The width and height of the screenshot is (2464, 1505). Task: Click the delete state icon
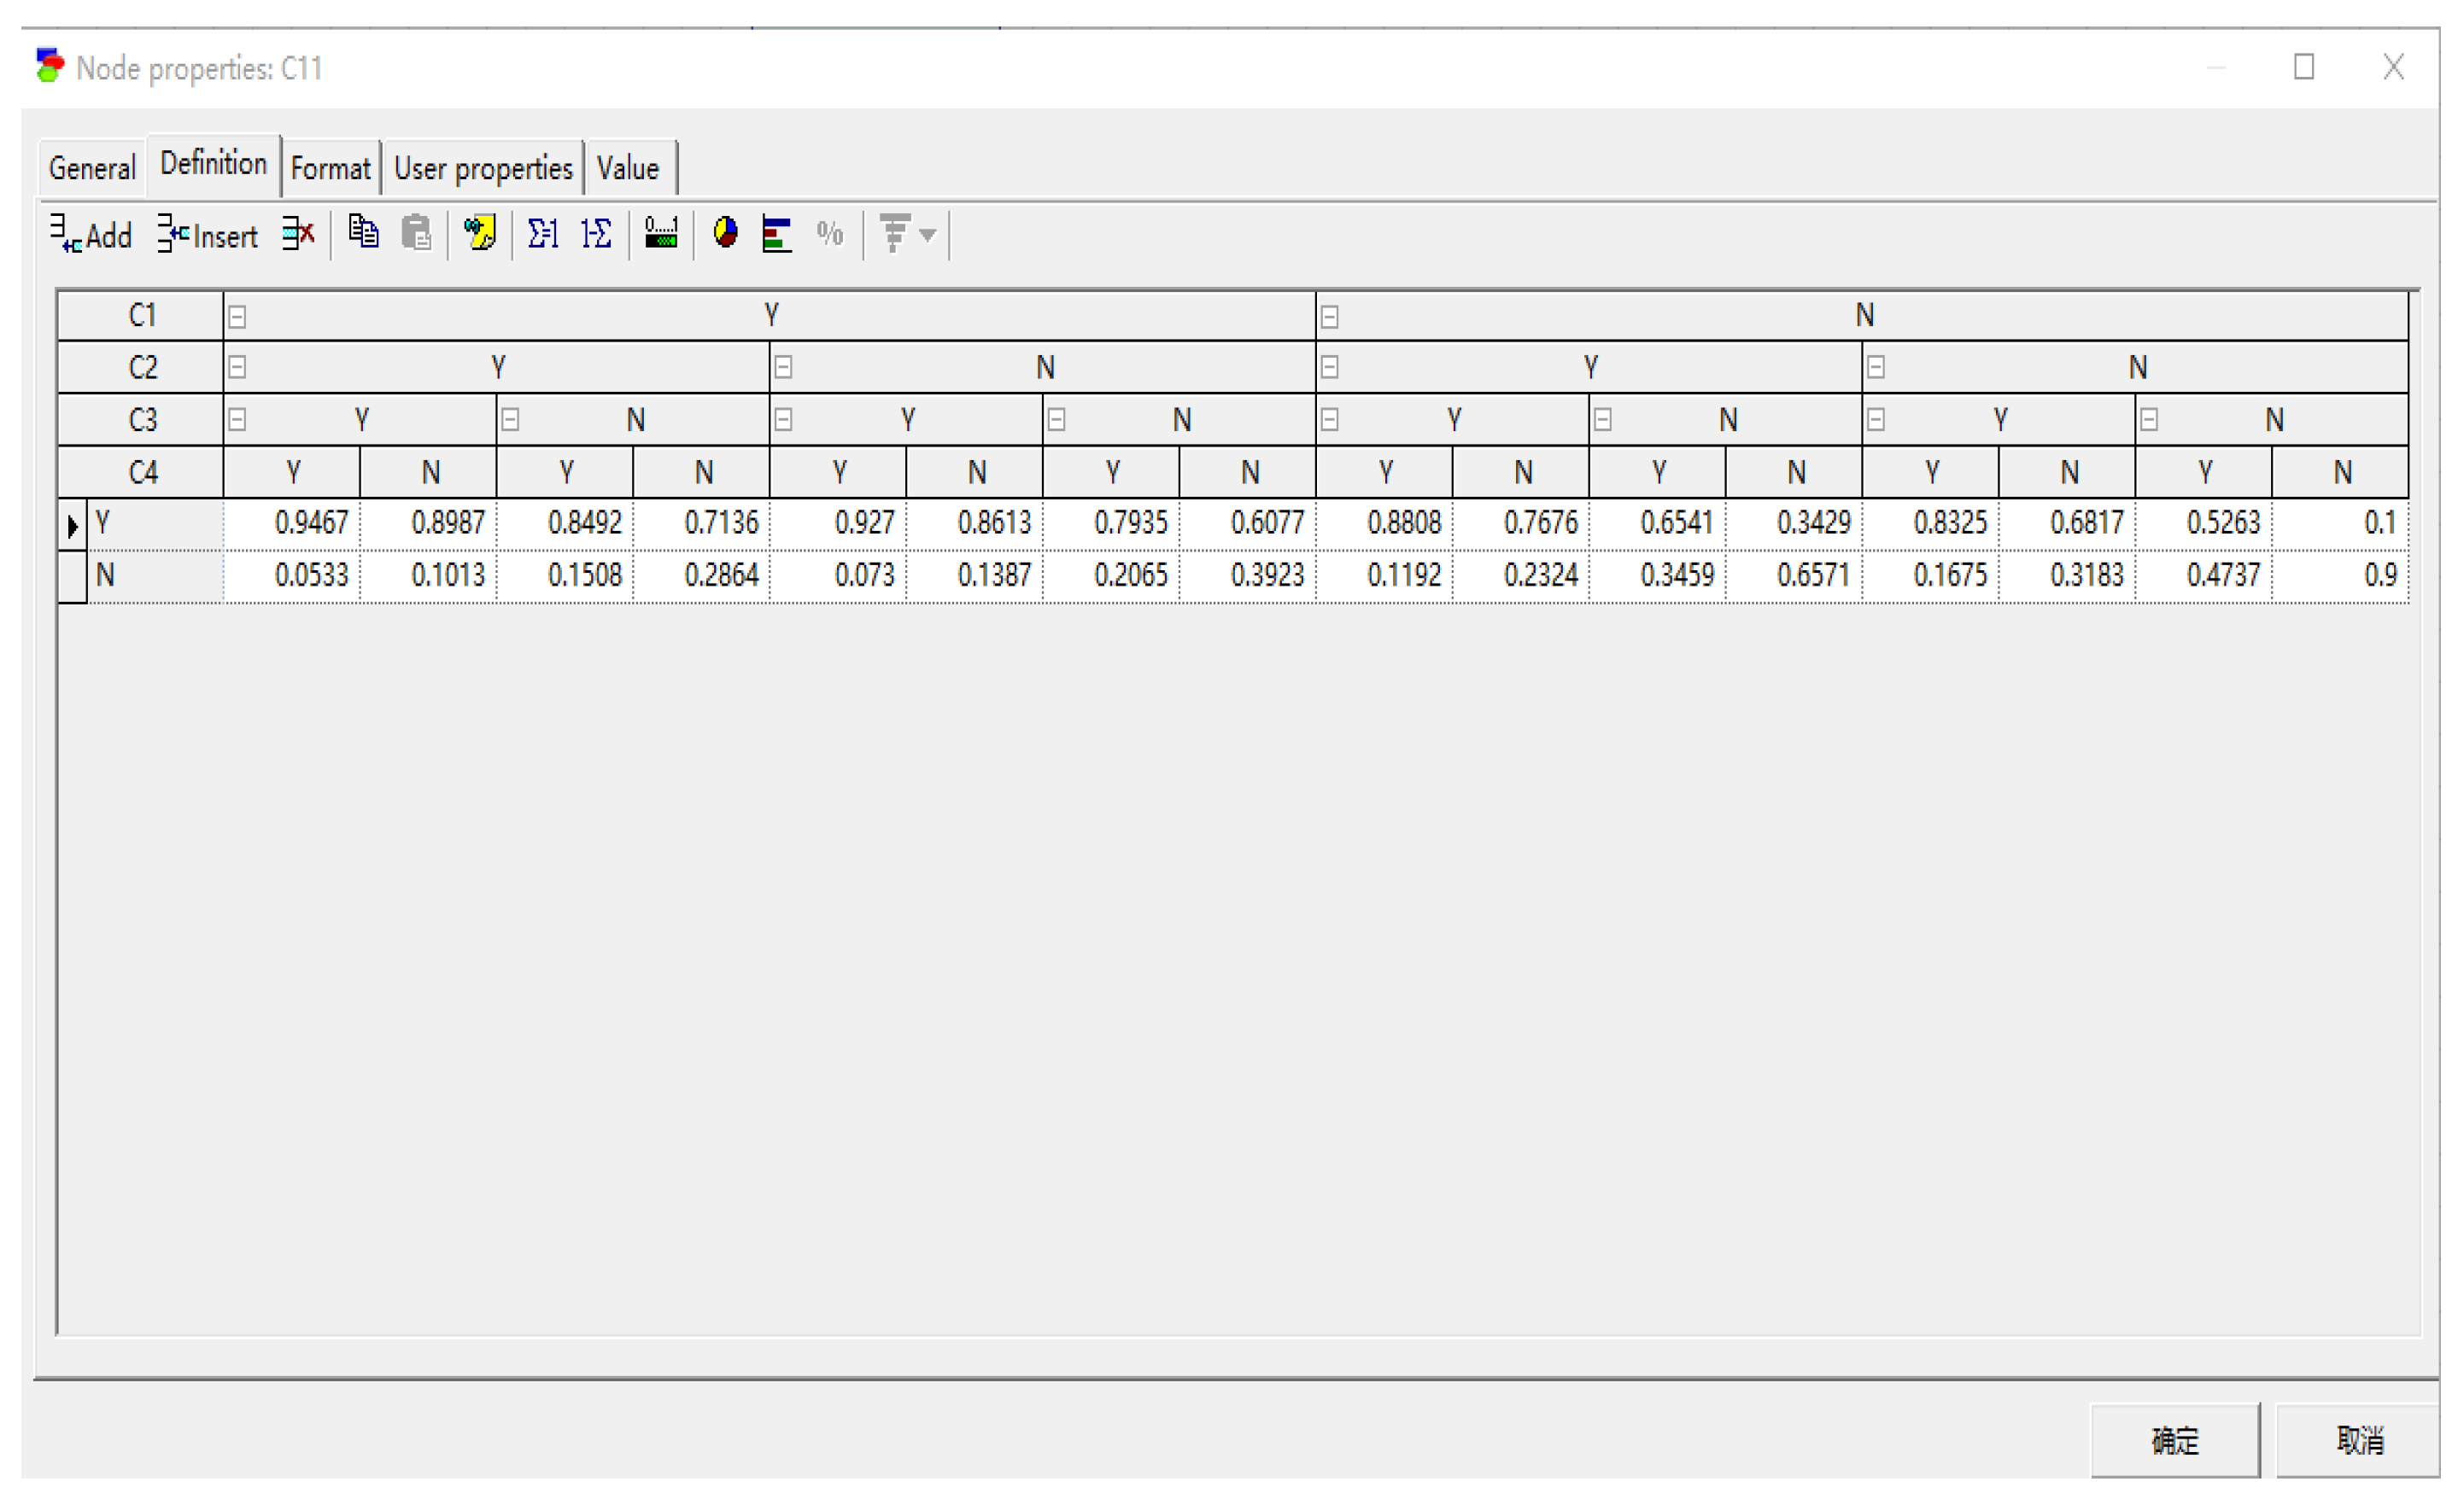click(297, 234)
